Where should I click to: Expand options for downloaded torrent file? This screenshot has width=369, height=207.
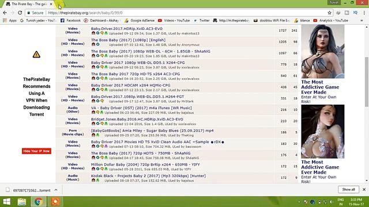click(56, 190)
